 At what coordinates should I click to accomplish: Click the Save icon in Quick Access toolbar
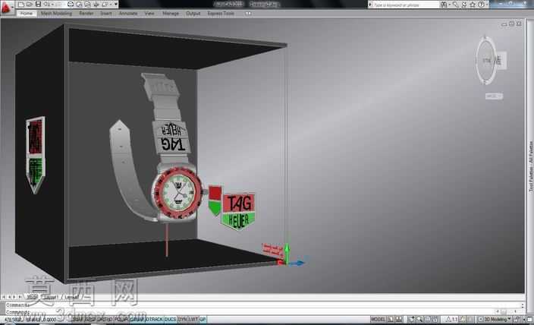(x=38, y=5)
